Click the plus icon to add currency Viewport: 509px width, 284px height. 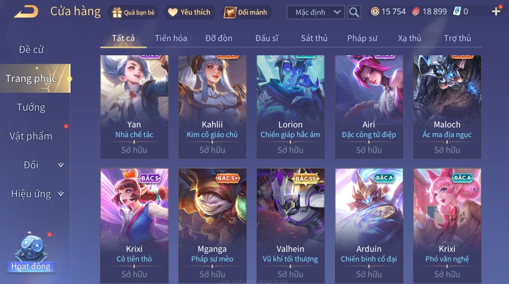(x=496, y=11)
